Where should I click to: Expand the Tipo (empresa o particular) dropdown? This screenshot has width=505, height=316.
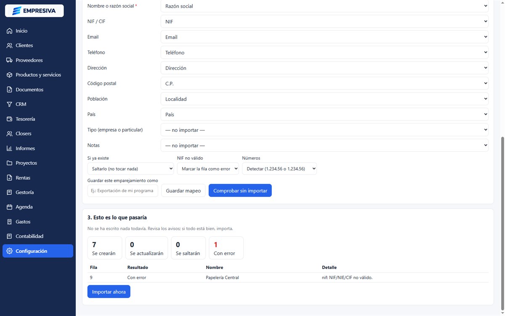324,130
